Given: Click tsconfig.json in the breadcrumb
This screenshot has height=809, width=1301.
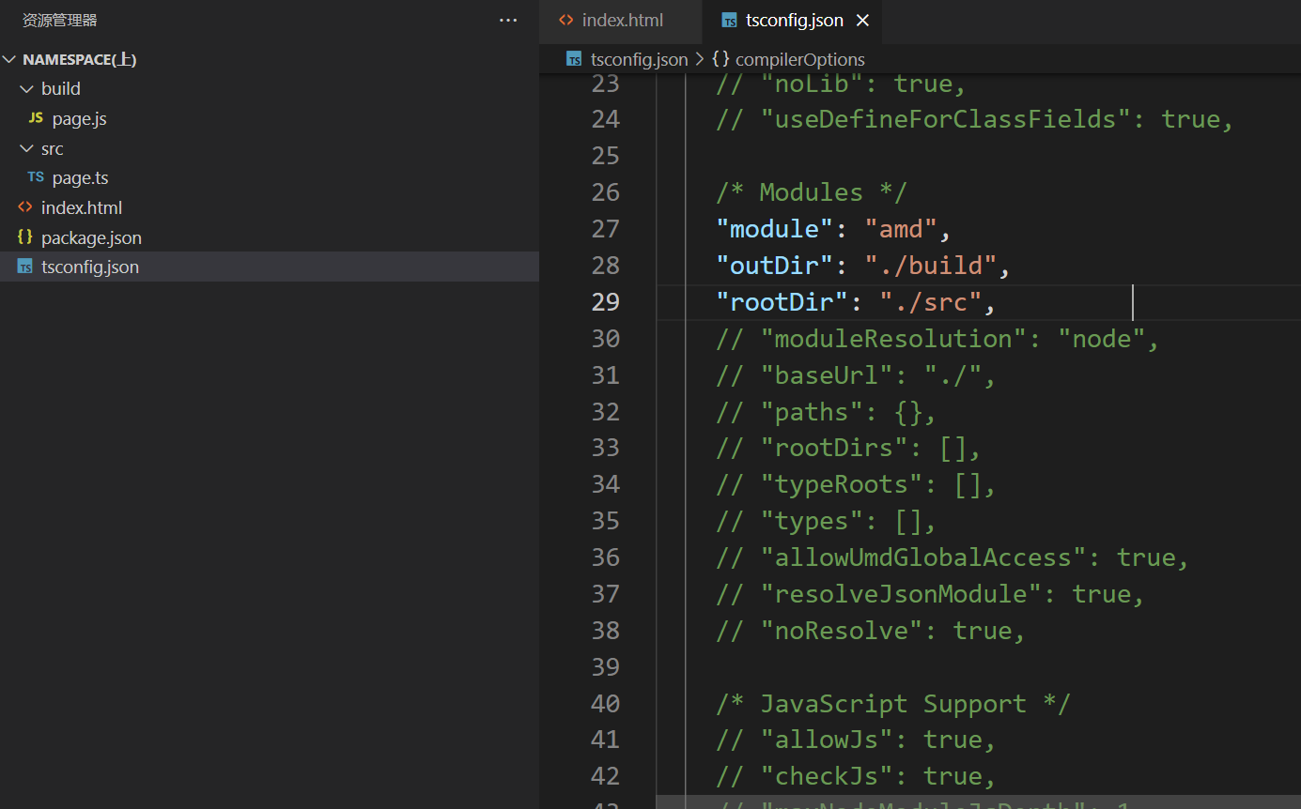Looking at the screenshot, I should (640, 59).
